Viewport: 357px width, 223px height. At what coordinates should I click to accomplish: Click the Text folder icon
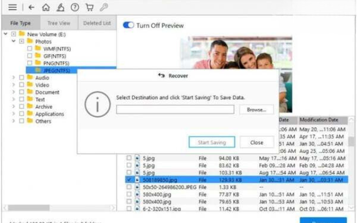tap(30, 99)
